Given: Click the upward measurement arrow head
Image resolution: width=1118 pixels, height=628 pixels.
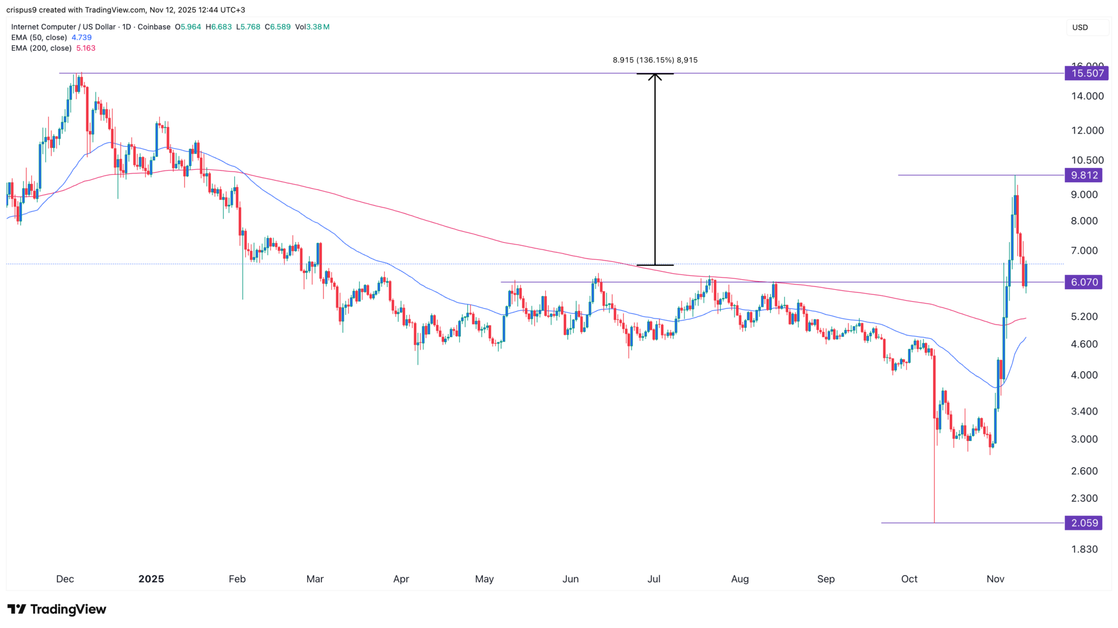Looking at the screenshot, I should [655, 76].
